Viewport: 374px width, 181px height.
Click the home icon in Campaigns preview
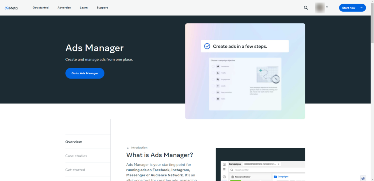click(x=224, y=164)
